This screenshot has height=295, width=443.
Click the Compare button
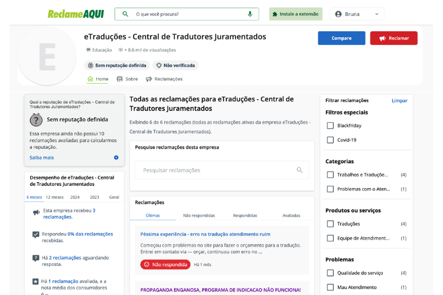click(x=341, y=38)
